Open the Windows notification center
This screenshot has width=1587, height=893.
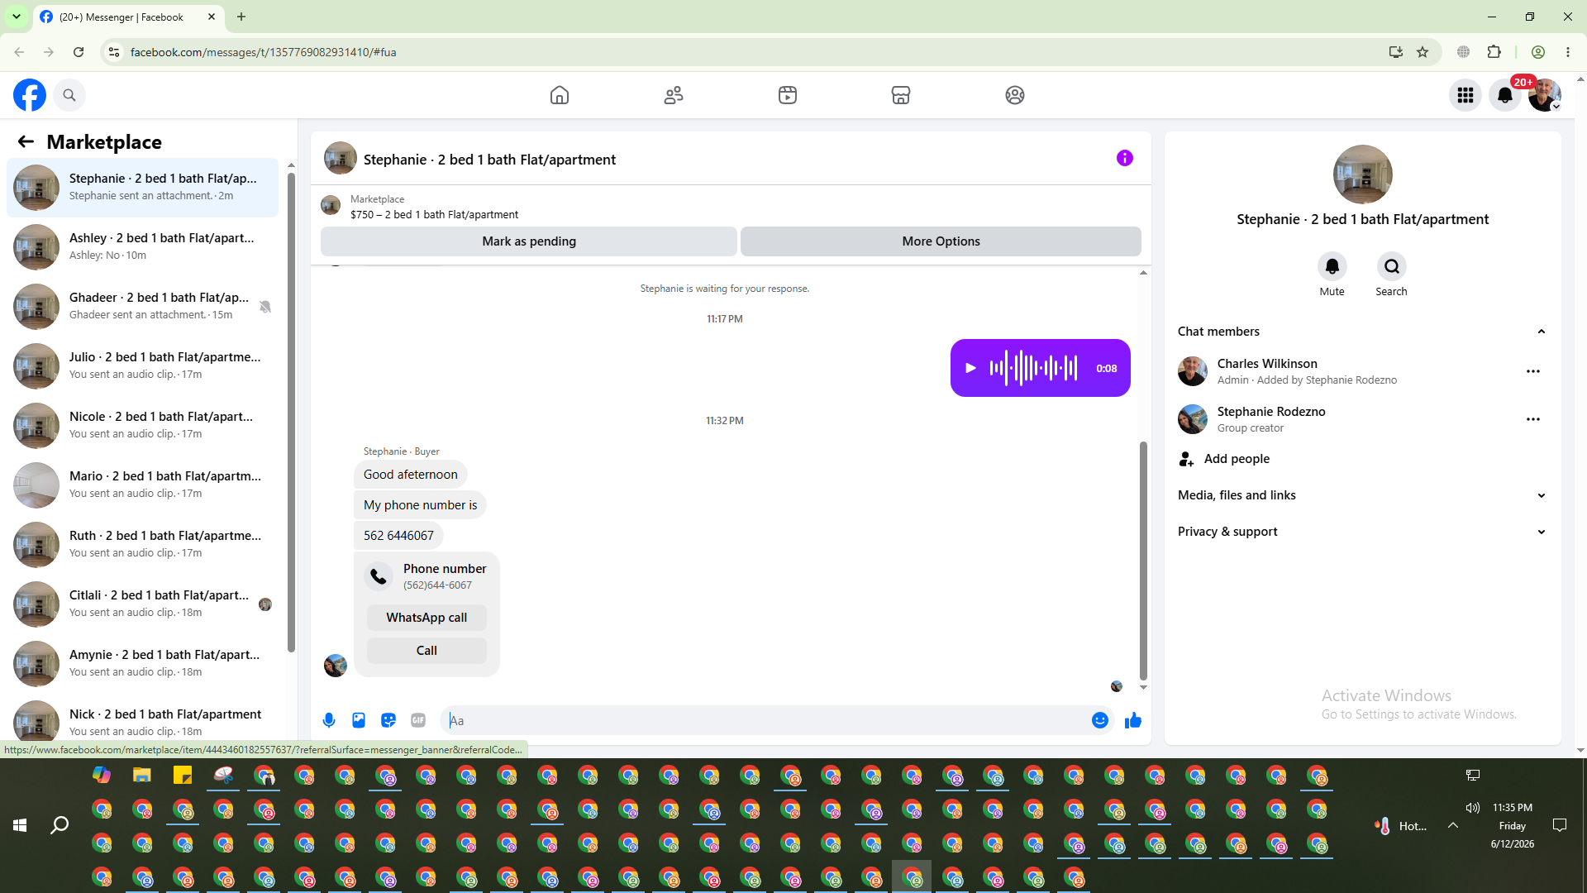tap(1560, 825)
